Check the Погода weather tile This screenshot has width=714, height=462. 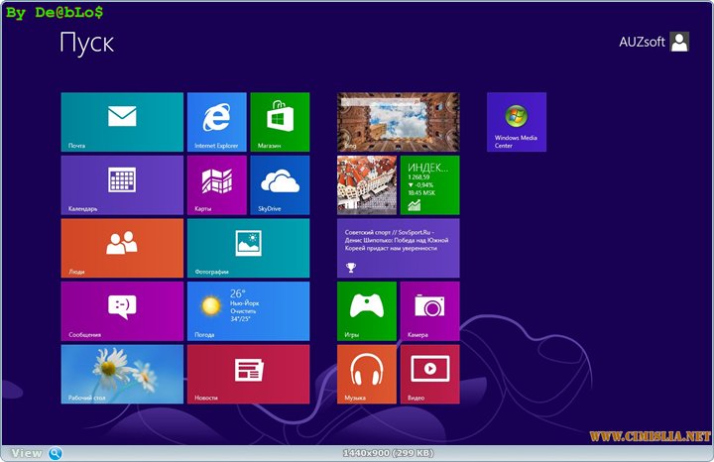[248, 310]
